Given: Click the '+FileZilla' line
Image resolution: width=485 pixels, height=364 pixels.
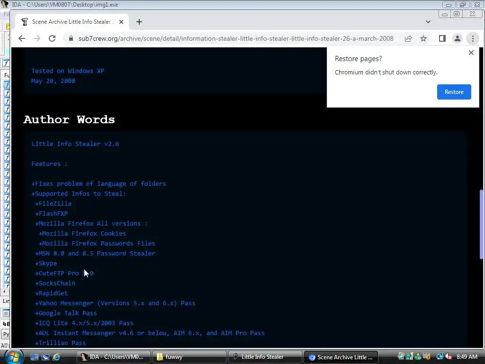Looking at the screenshot, I should pos(53,204).
